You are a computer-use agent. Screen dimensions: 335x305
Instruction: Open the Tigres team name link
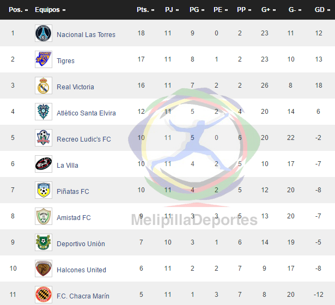65,61
